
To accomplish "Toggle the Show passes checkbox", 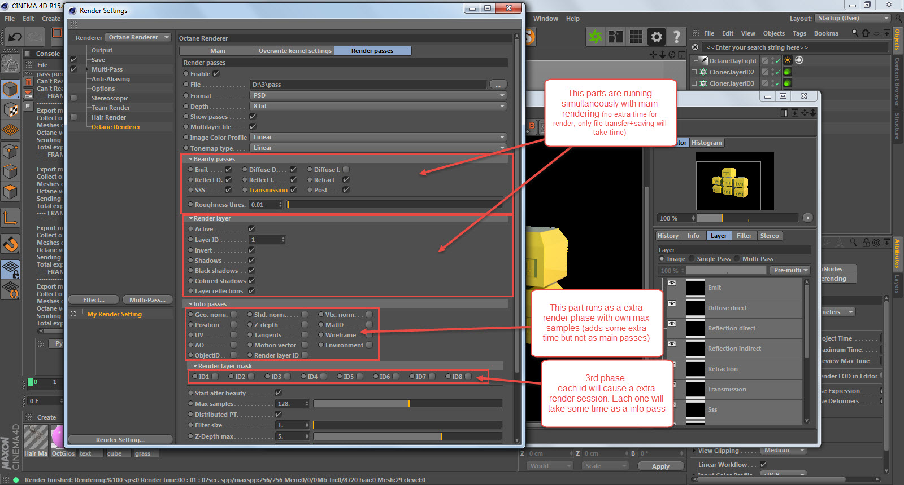I will (253, 117).
